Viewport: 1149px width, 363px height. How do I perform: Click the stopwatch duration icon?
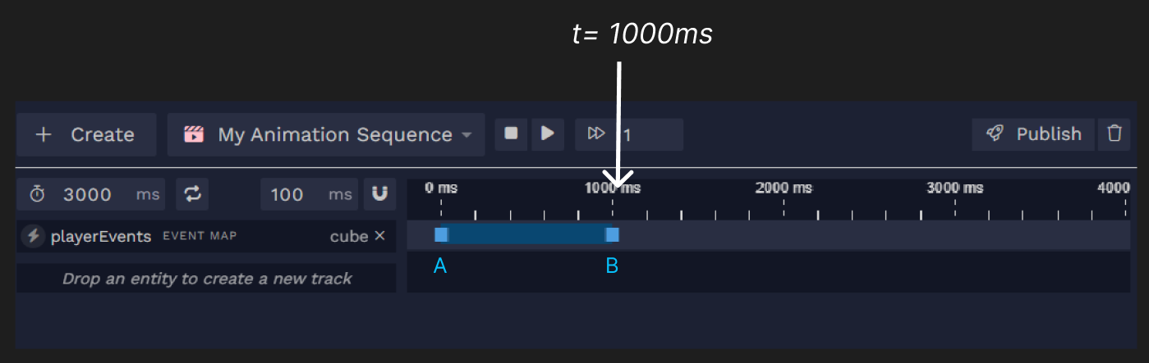coord(38,194)
